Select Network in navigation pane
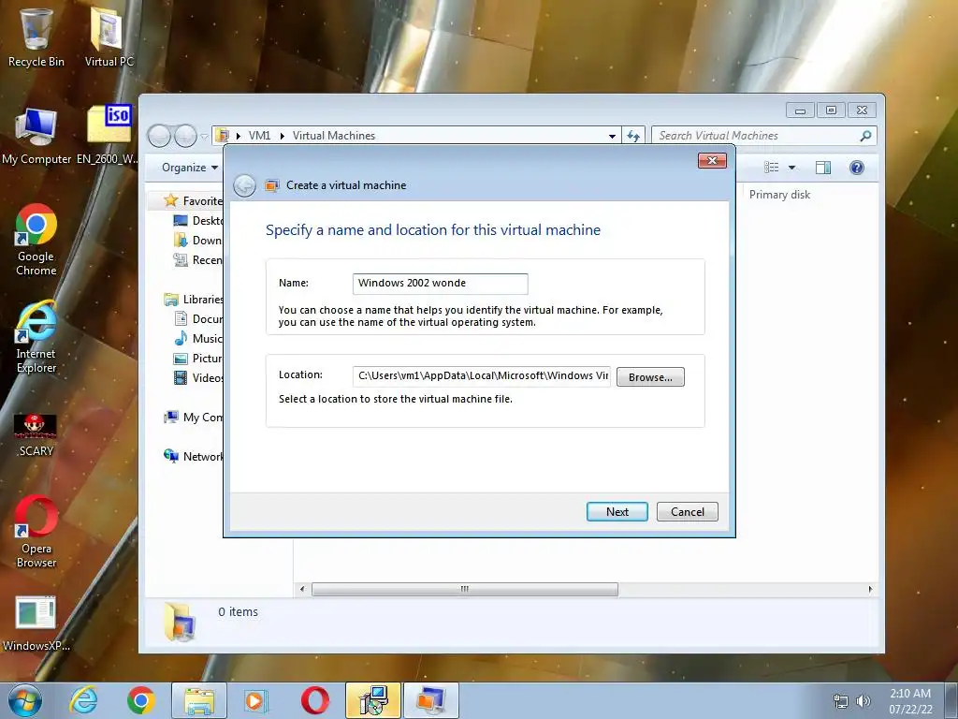This screenshot has width=958, height=719. pos(194,456)
